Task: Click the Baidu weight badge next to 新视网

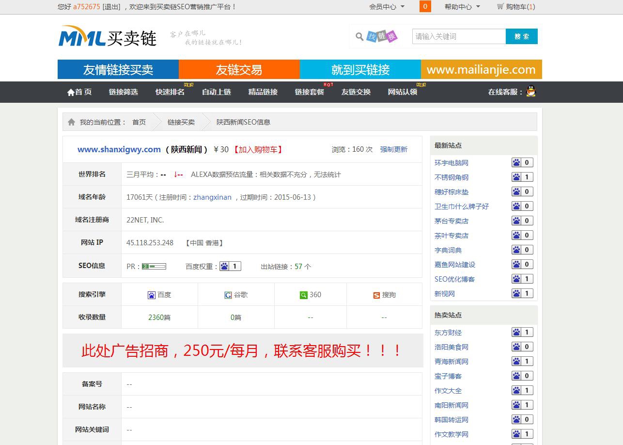Action: pos(522,293)
